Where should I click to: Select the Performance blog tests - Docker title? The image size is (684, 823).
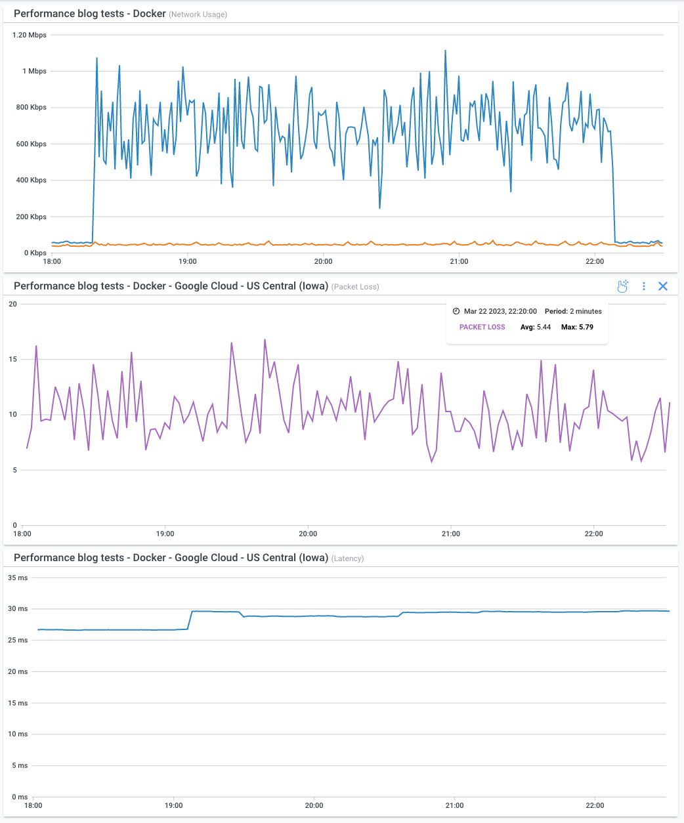pos(87,13)
